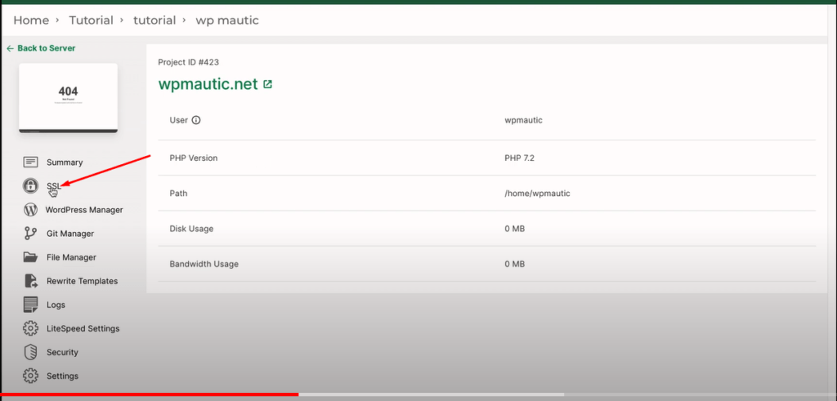Click the LiteSpeed Settings gear icon

pos(31,328)
